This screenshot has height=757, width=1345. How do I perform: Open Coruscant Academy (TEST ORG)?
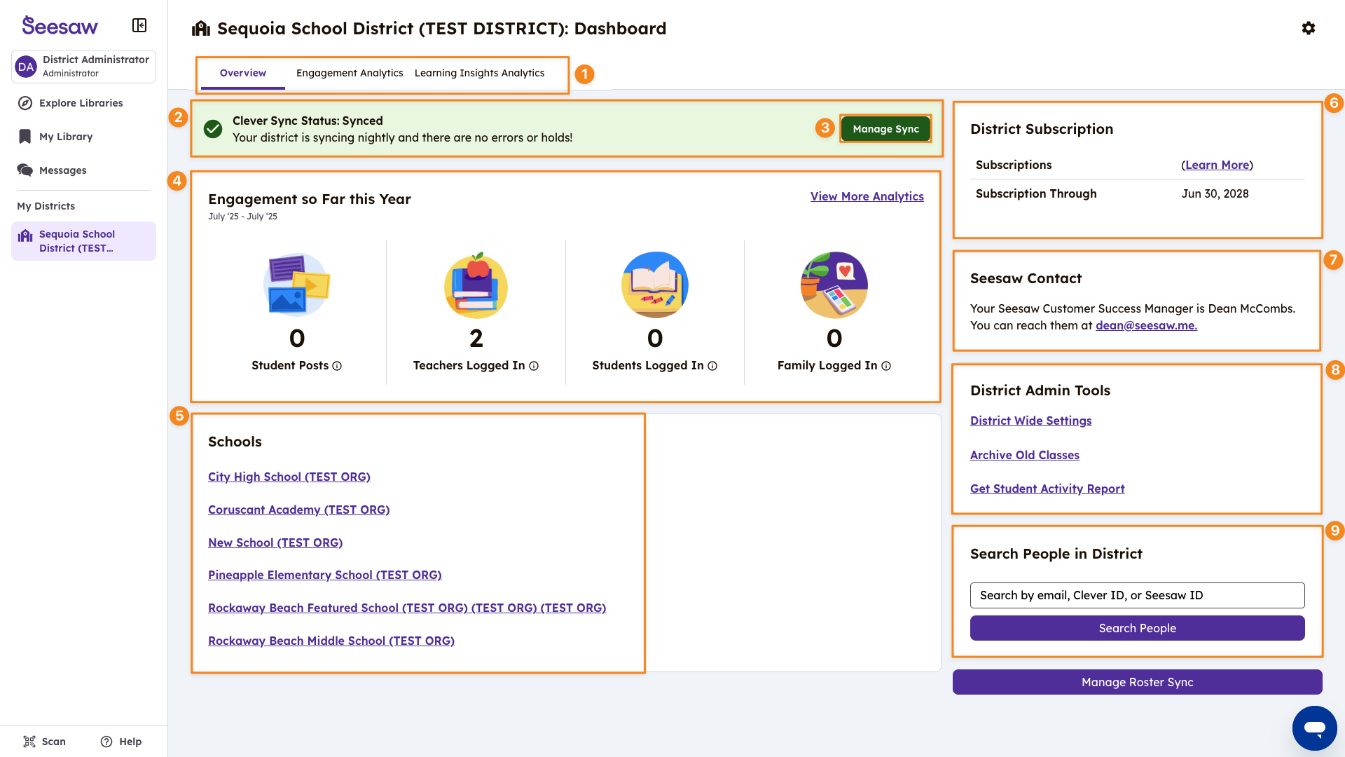coord(299,510)
